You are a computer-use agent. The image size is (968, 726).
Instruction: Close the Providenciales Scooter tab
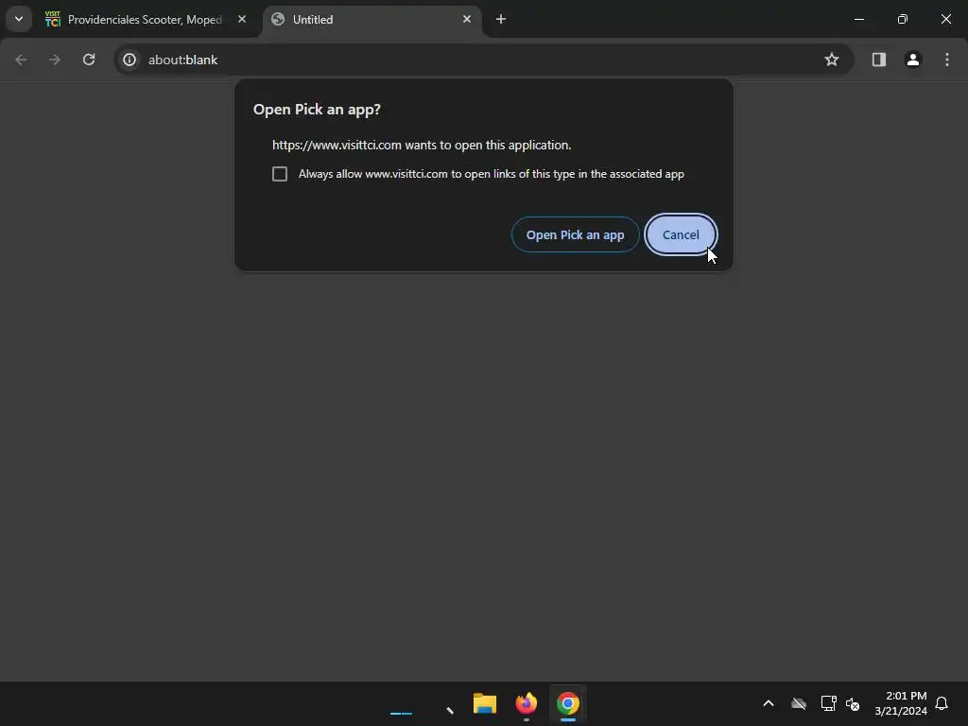click(x=242, y=19)
